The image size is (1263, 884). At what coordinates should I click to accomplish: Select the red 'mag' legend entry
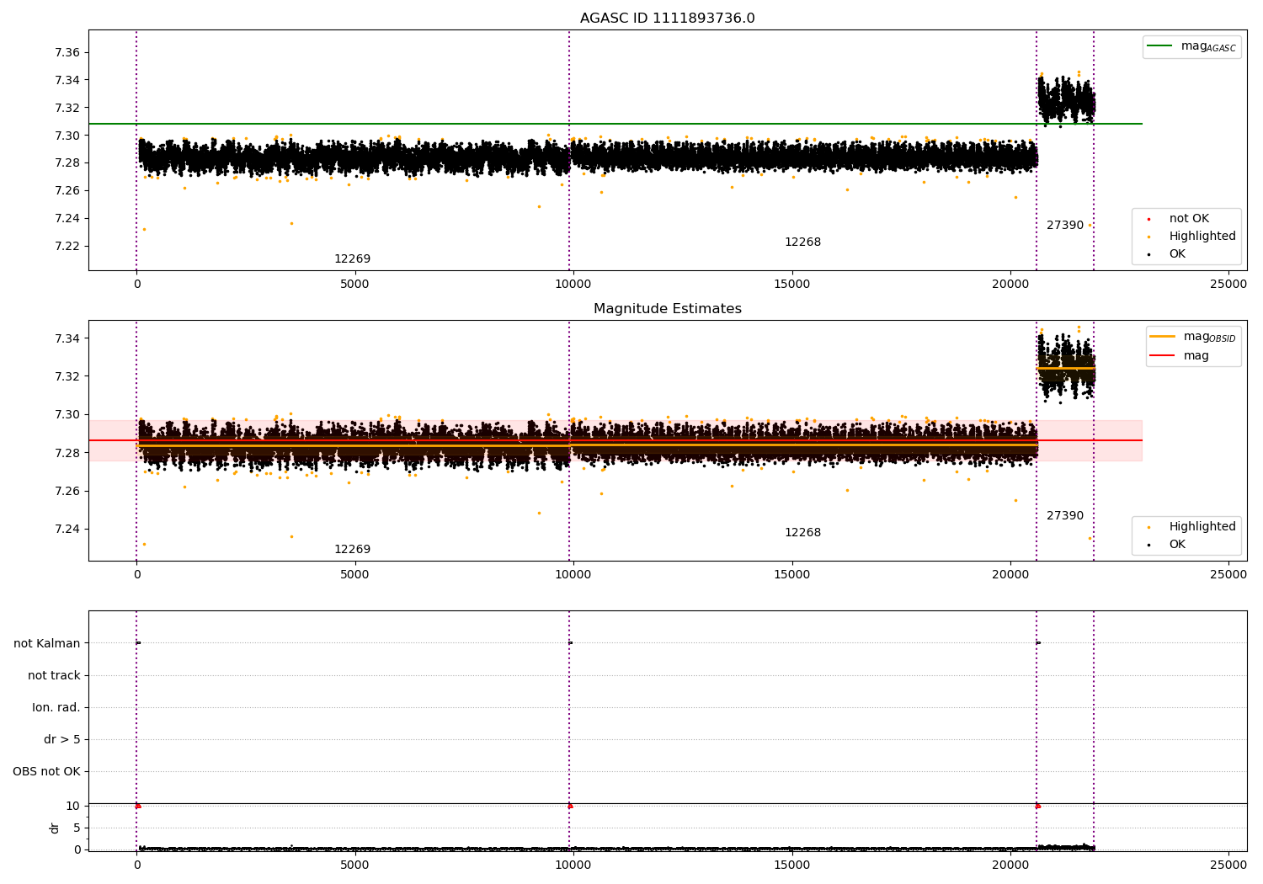click(x=1180, y=355)
